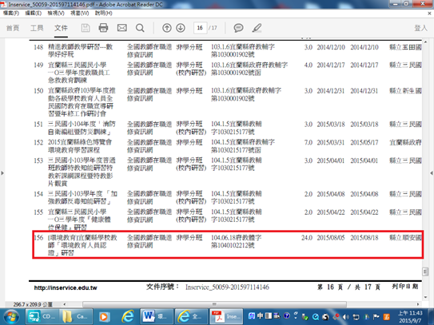Click the 登入 sign-in button
Image resolution: width=434 pixels, height=325 pixels.
(420, 28)
